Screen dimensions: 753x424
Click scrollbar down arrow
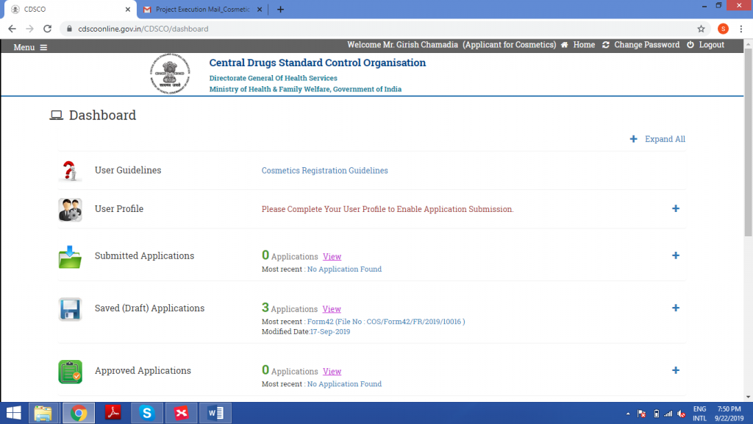(x=748, y=397)
